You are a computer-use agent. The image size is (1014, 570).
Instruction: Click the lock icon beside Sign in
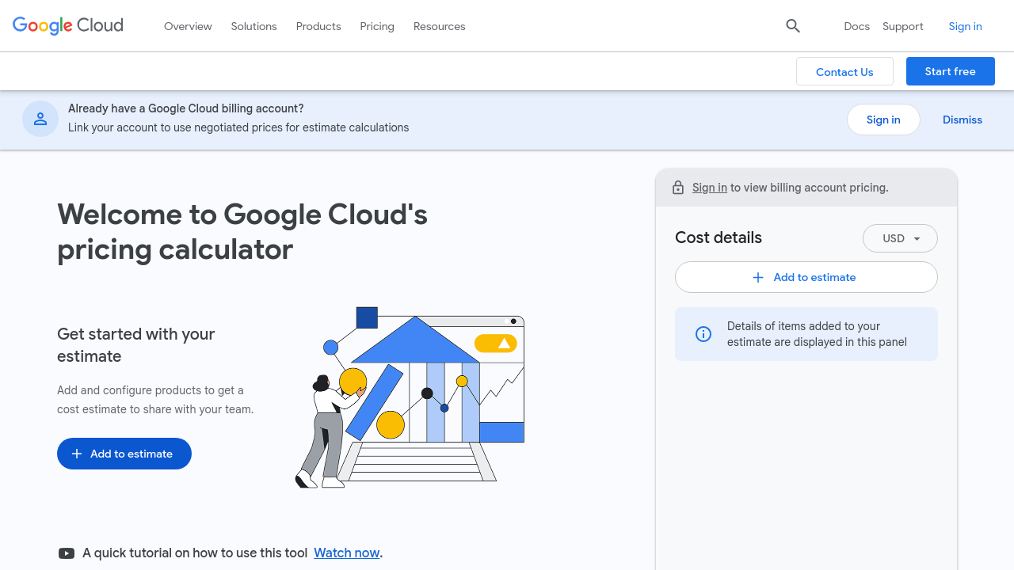click(x=678, y=188)
